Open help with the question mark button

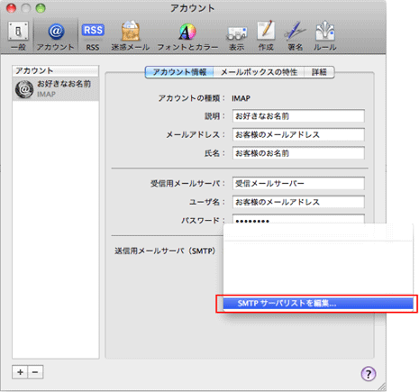369,374
